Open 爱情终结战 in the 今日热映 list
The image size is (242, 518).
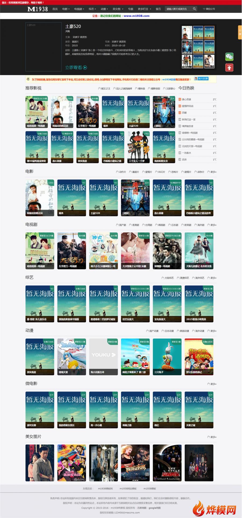188,106
